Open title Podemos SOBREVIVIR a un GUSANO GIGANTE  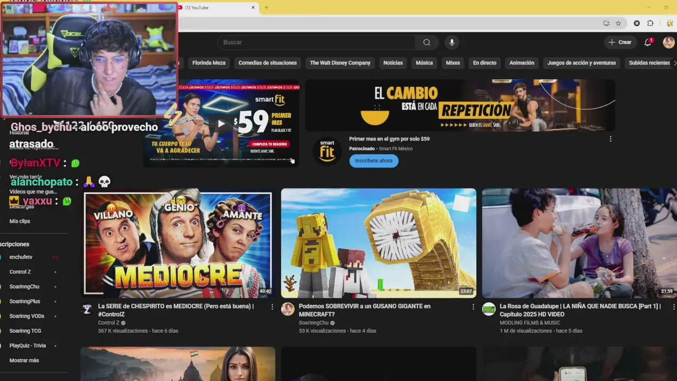(364, 310)
